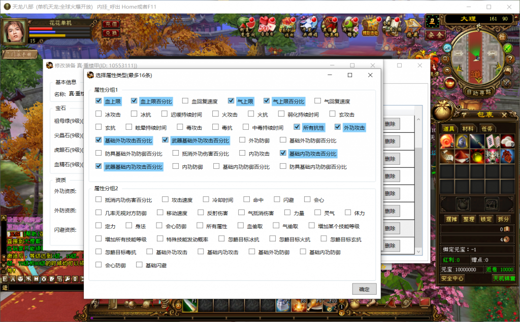Click the E button in chat toolbar
The height and width of the screenshot is (322, 520).
(x=5, y=279)
